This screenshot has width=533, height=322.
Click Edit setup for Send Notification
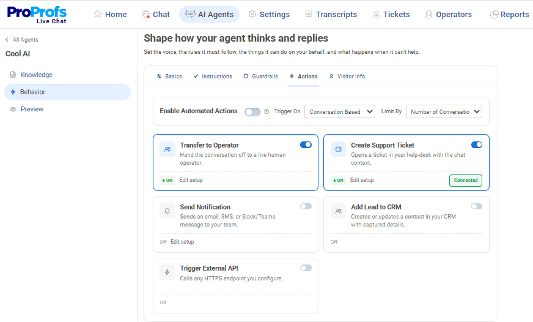point(182,242)
